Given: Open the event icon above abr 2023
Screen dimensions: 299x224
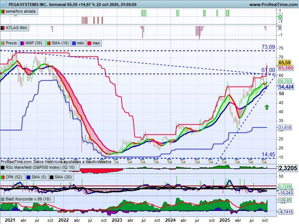Looking at the screenshot, I should pyautogui.click(x=129, y=161).
